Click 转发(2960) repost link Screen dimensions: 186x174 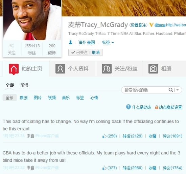click(x=133, y=168)
